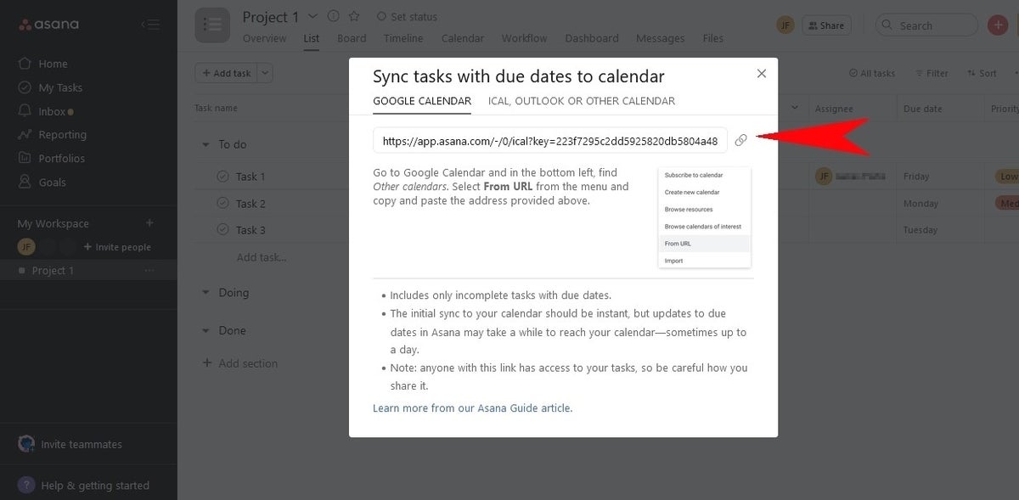Screen dimensions: 1019x500
Task: Open All tasks filter
Action: (x=872, y=74)
